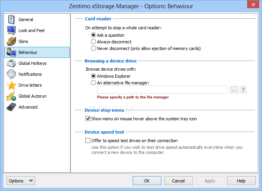This screenshot has width=262, height=191.
Task: Select An alternative file manager option
Action: click(93, 83)
